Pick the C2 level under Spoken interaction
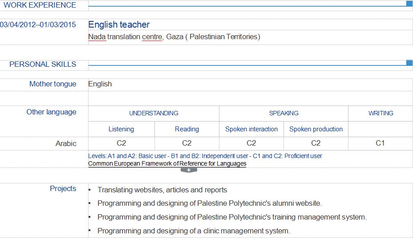 point(251,143)
